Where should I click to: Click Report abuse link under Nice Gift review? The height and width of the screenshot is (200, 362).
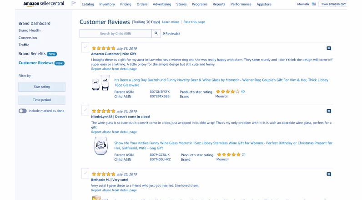click(x=114, y=69)
